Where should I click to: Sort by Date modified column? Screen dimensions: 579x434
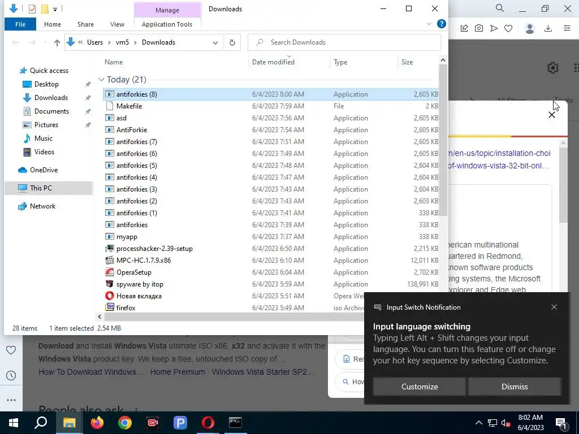[273, 62]
